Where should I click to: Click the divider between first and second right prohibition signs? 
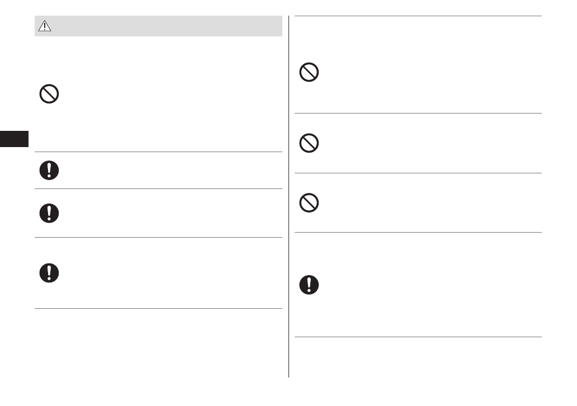418,114
